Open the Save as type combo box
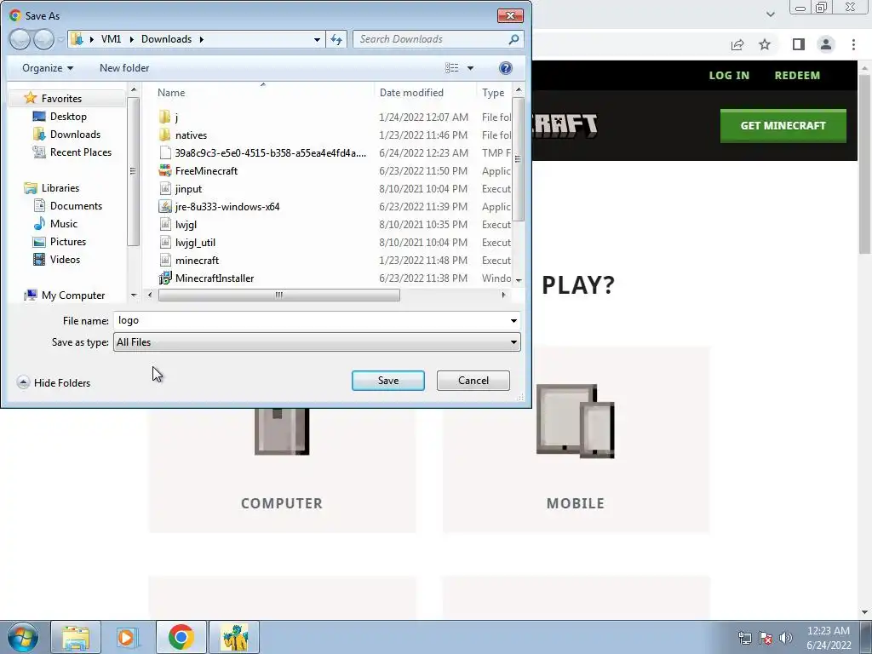This screenshot has width=872, height=654. click(x=317, y=342)
